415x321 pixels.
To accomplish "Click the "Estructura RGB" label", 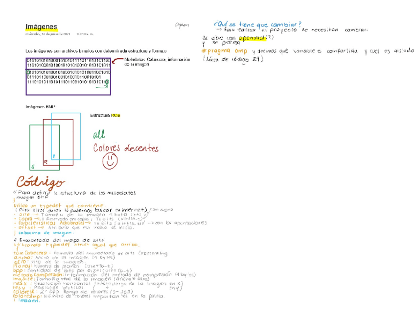I will tap(105, 116).
